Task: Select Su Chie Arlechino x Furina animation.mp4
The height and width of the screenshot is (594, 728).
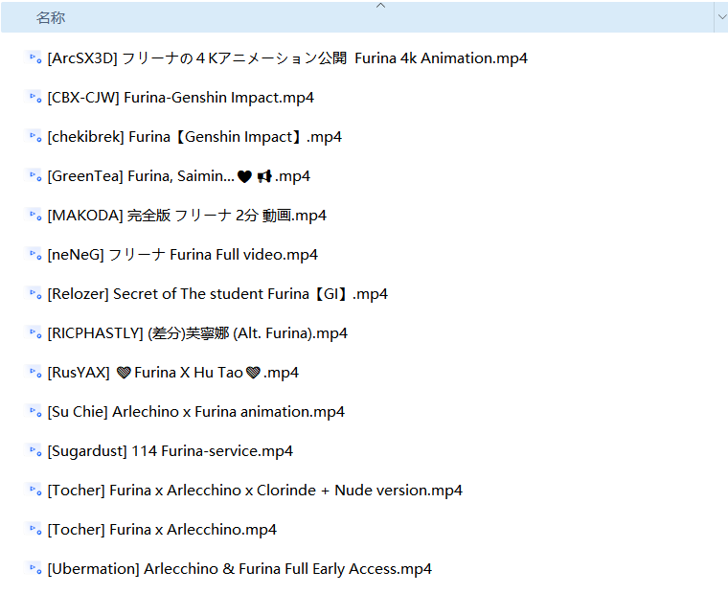Action: (x=196, y=412)
